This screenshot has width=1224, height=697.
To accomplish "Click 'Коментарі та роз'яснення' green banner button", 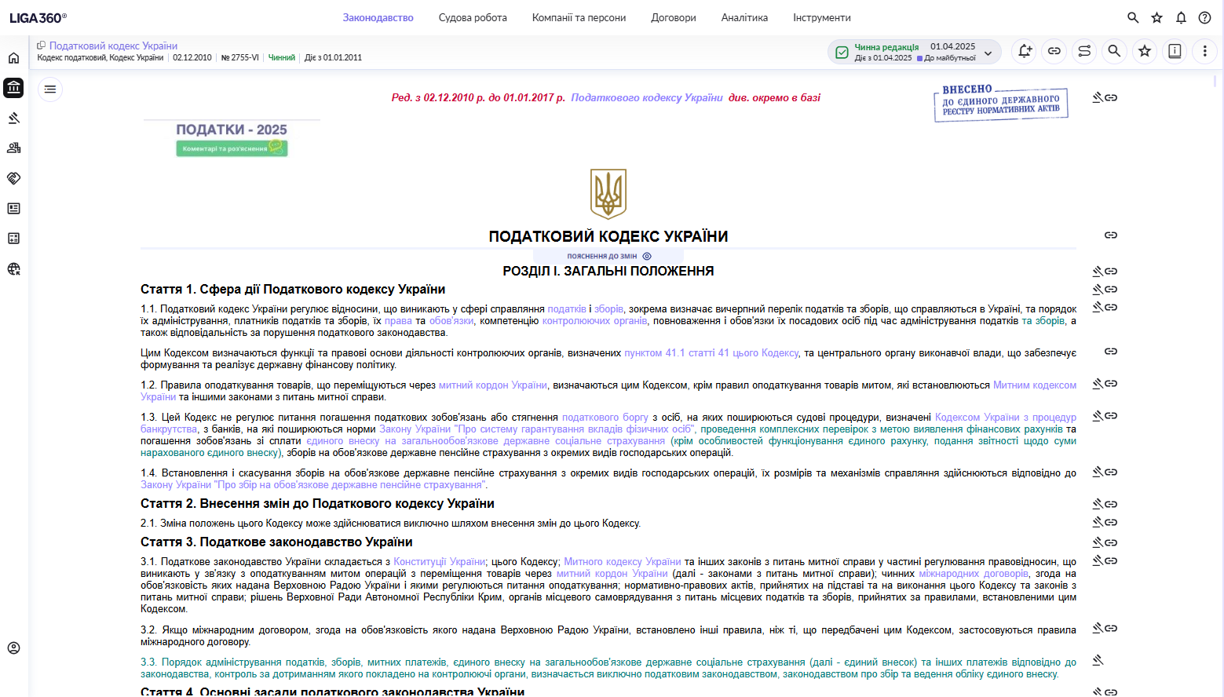I will click(232, 148).
